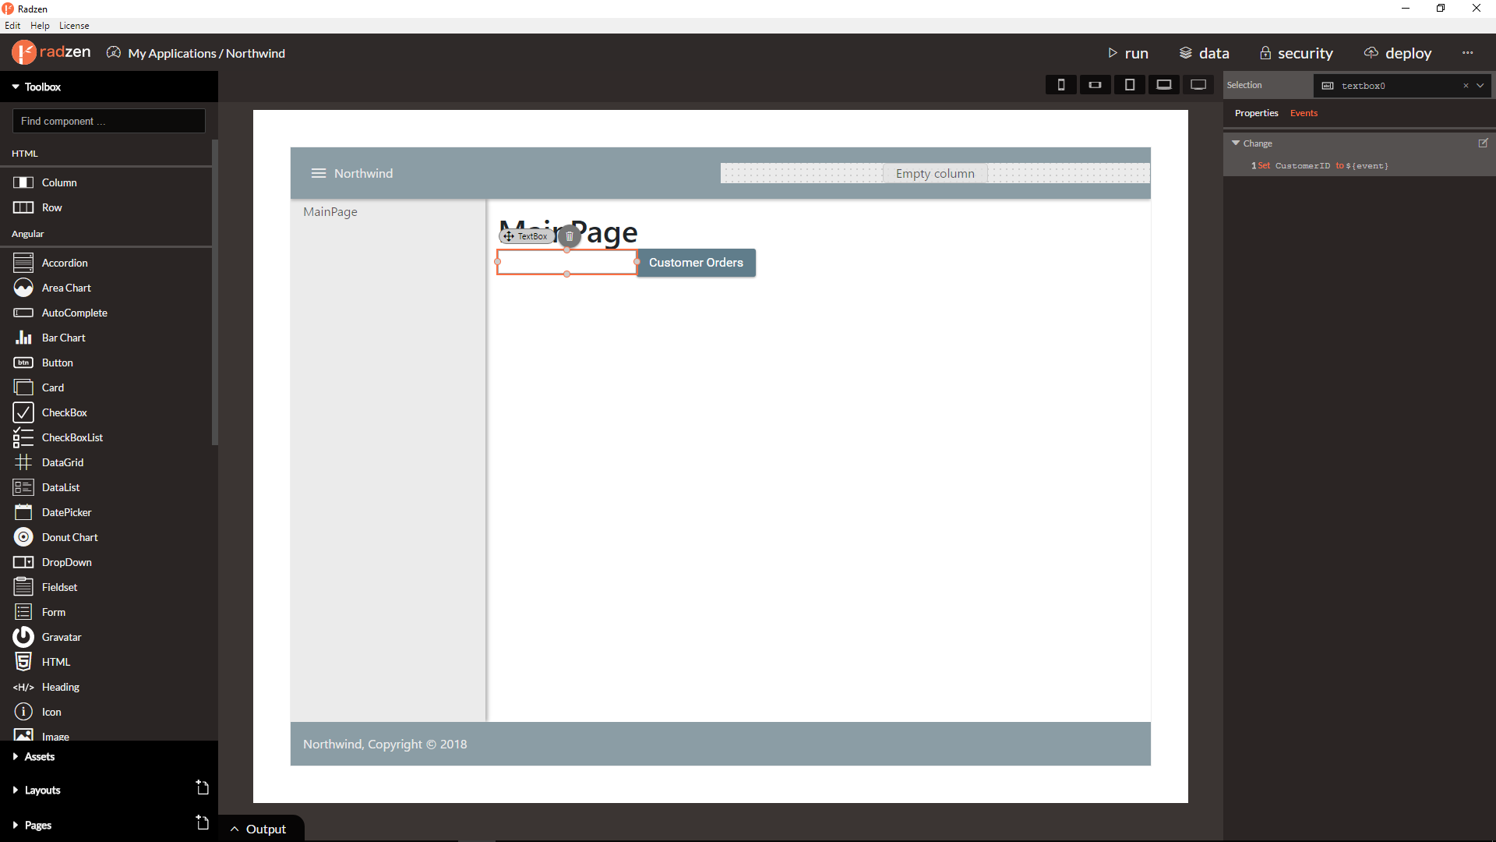Pick the CheckBox component icon

pos(23,412)
